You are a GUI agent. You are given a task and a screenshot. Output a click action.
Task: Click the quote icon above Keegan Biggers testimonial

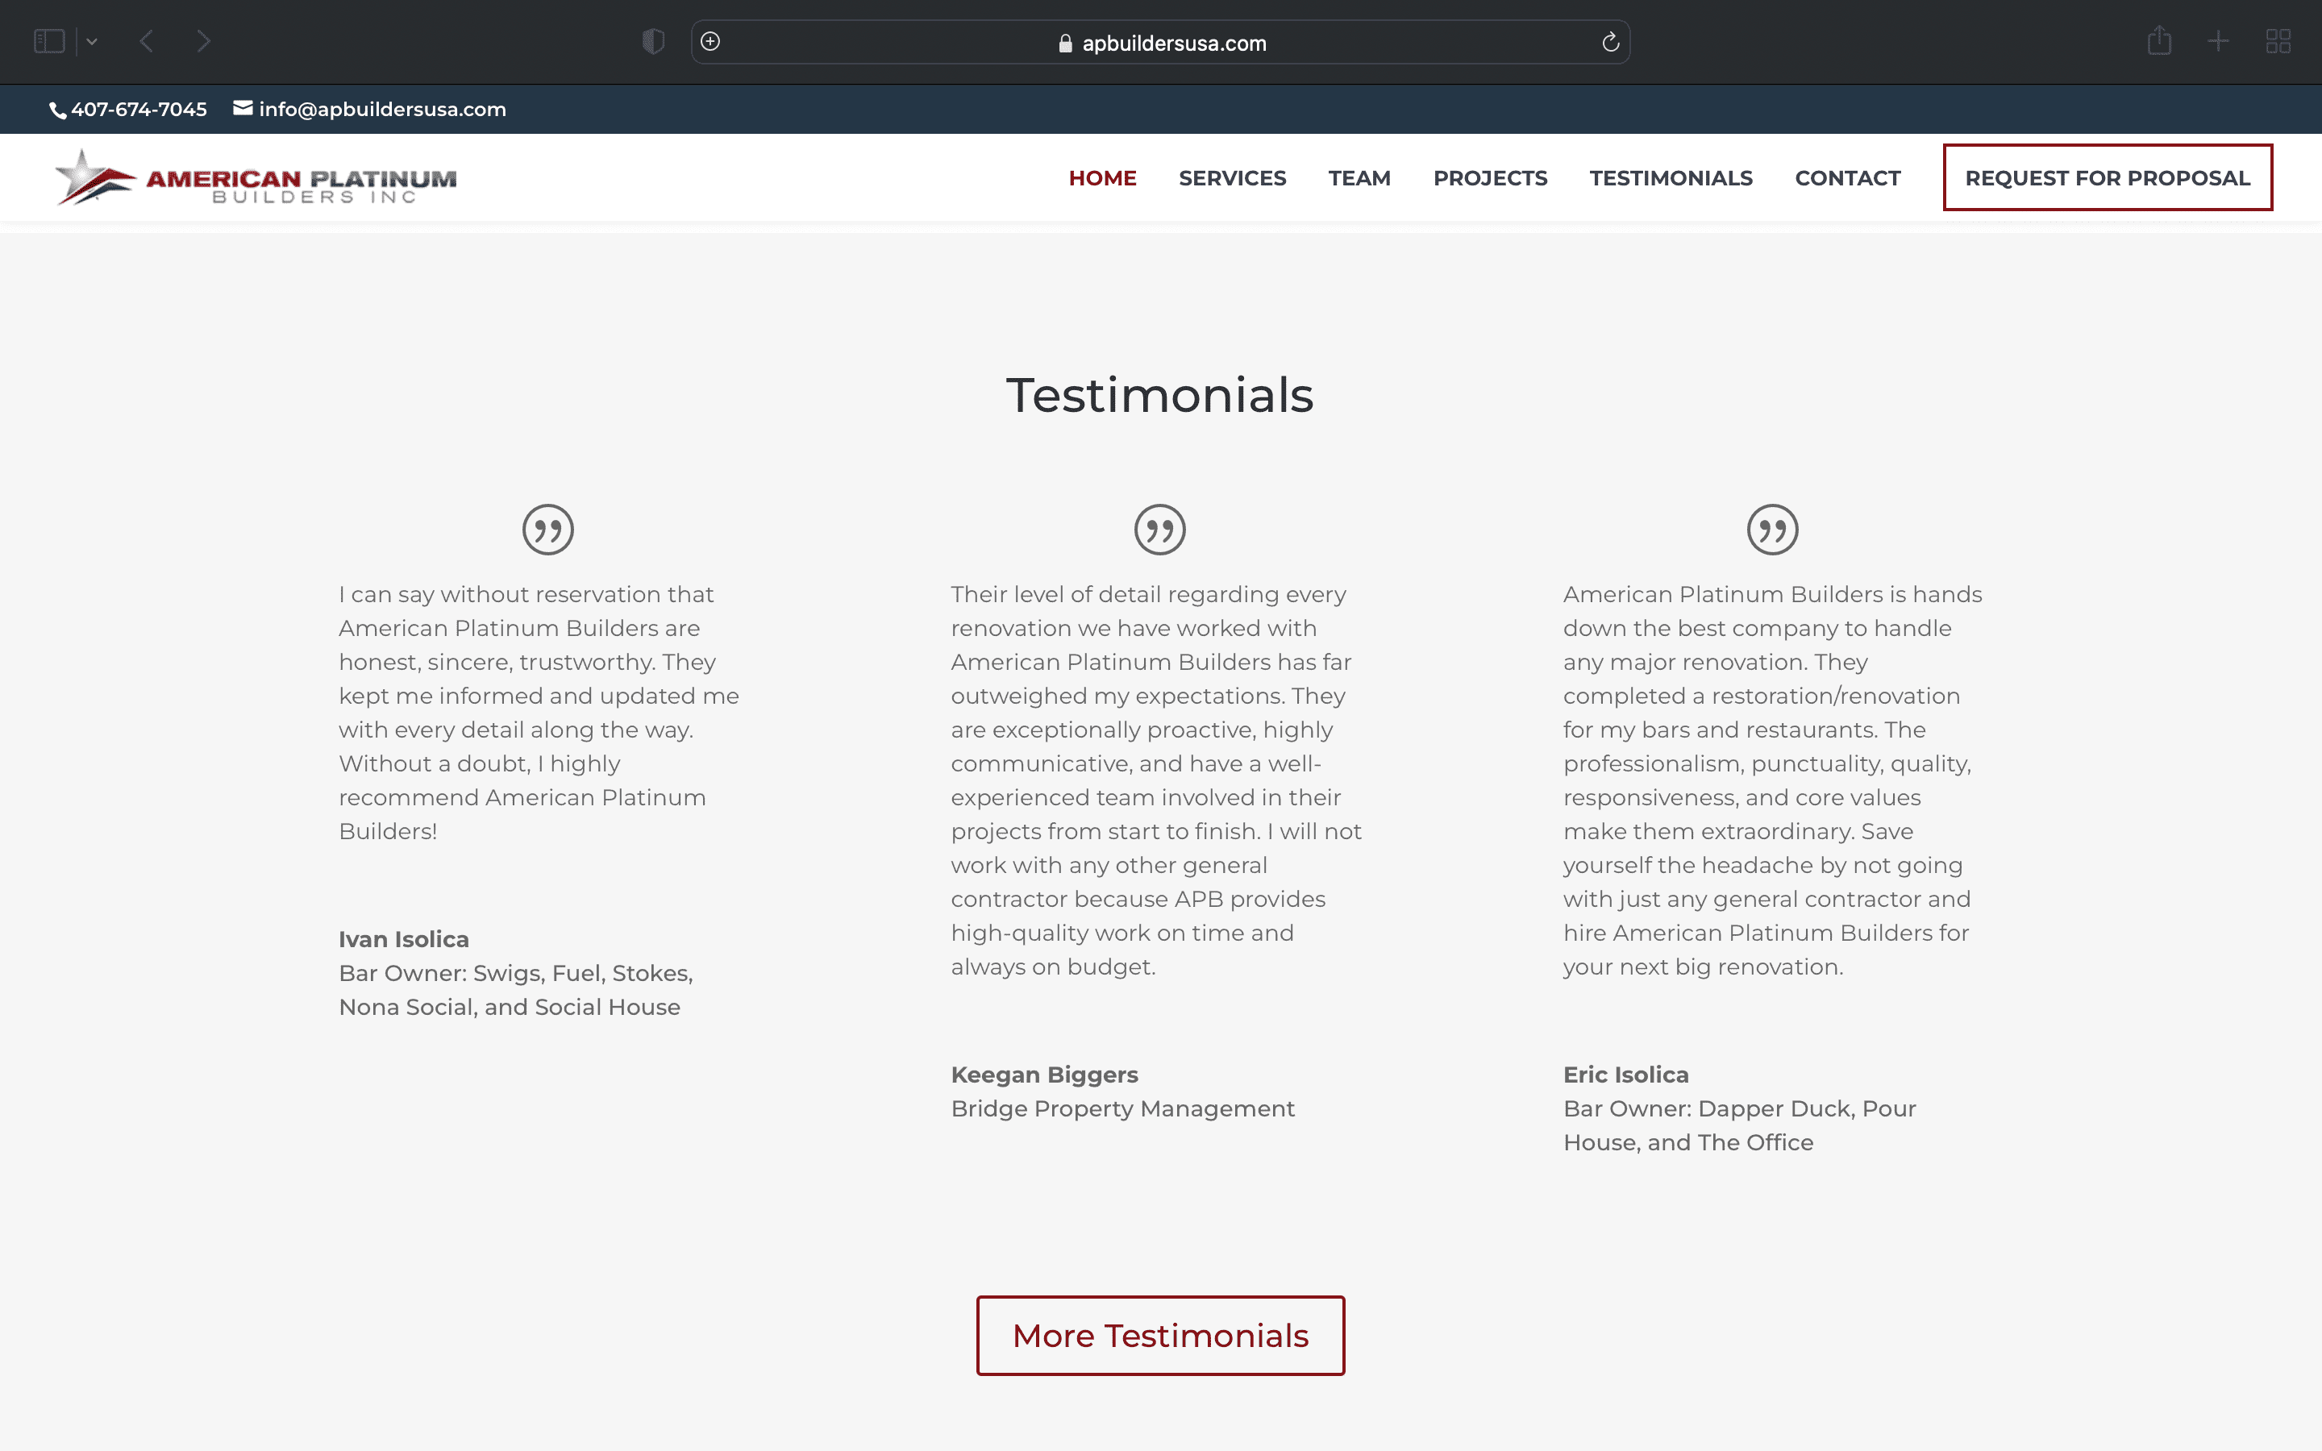(x=1160, y=530)
